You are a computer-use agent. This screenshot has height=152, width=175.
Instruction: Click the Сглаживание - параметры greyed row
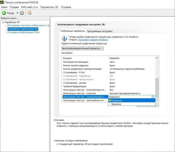108,76
